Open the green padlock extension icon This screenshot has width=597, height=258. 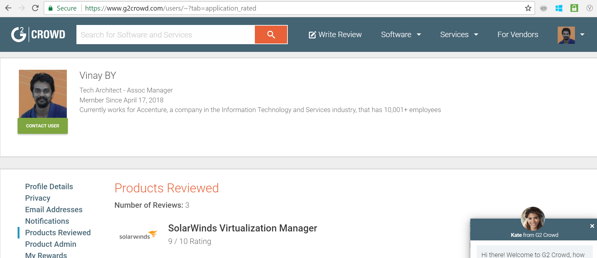[574, 8]
